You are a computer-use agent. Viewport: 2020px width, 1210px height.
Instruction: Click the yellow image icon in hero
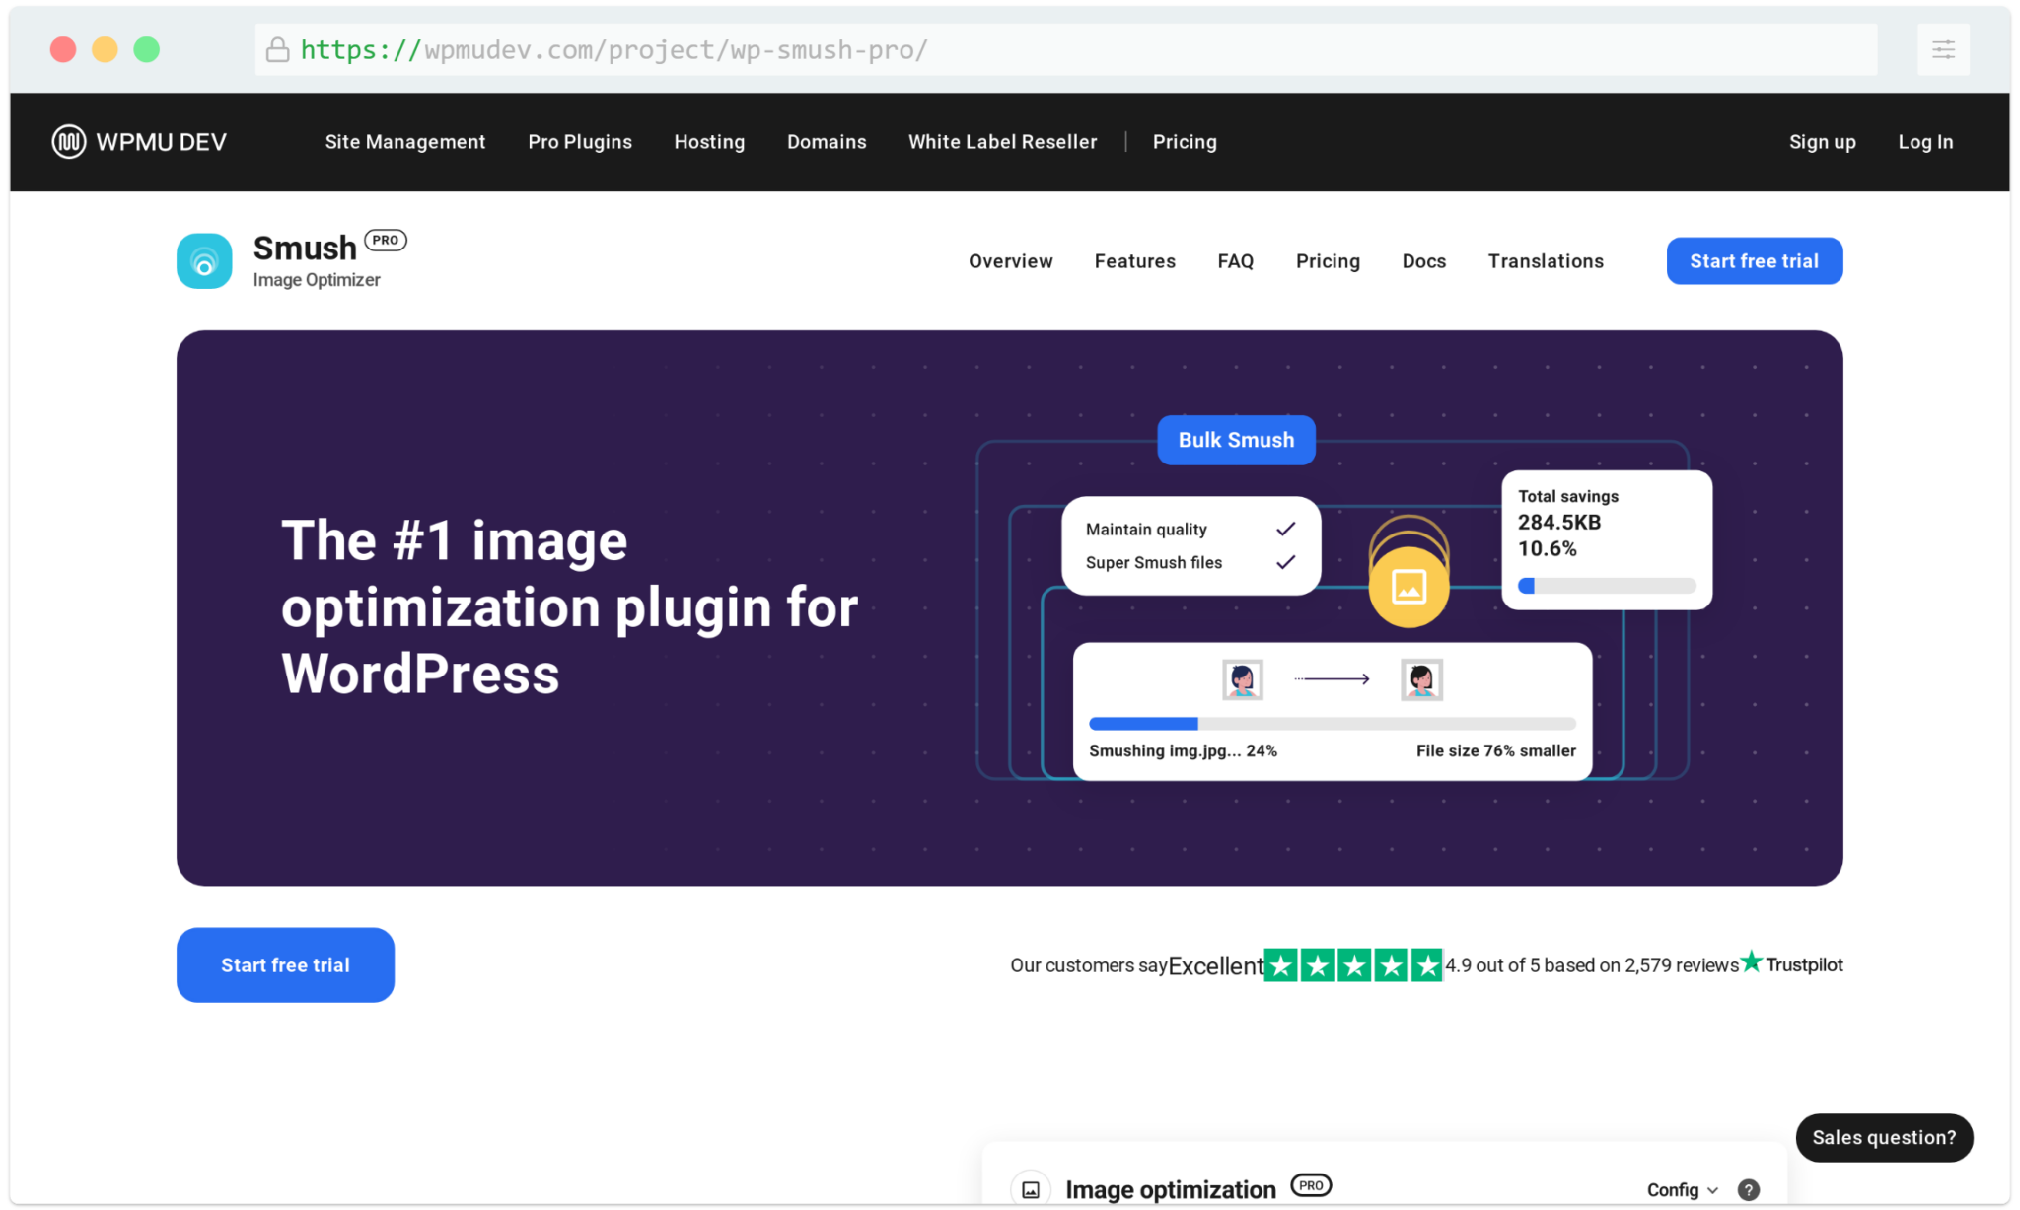[1408, 587]
